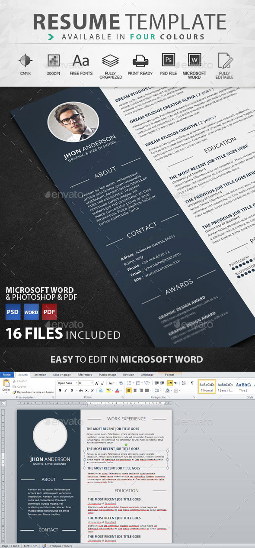Apply the Normal style
The image size is (255, 548).
[207, 386]
